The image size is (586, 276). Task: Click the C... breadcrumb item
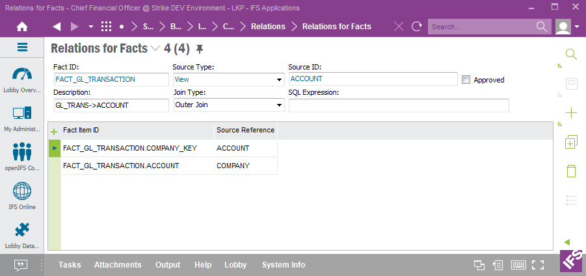click(228, 27)
